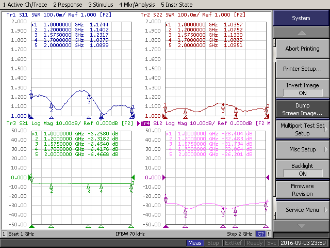
Task: Select marker 2 on Tr1 S11 trace
Action: click(x=52, y=107)
